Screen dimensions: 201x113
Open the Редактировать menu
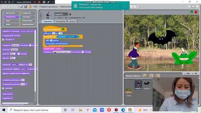49,7
